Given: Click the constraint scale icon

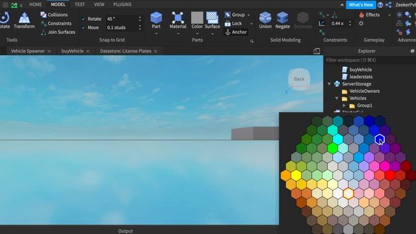Looking at the screenshot, I should tap(322, 23).
